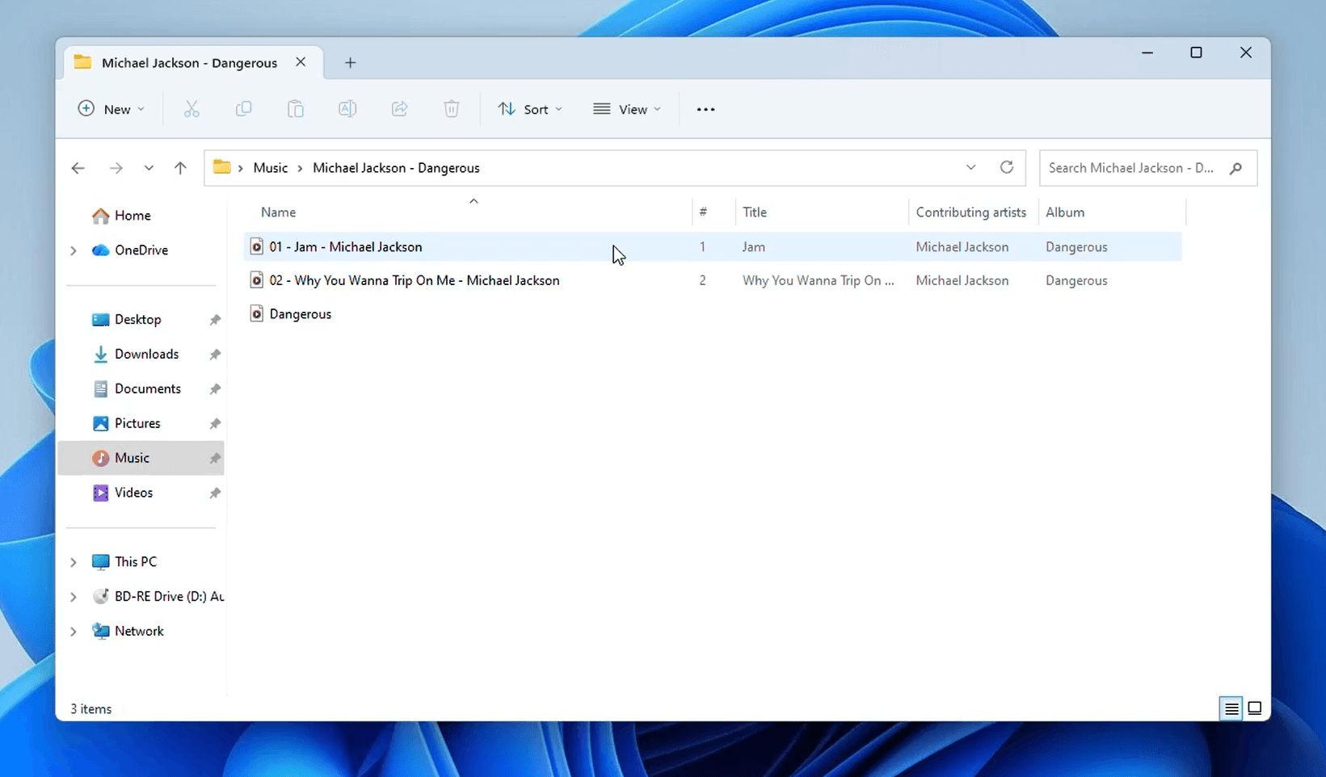Screen dimensions: 1326x777
Task: Switch to details view icon in status bar
Action: [1231, 708]
